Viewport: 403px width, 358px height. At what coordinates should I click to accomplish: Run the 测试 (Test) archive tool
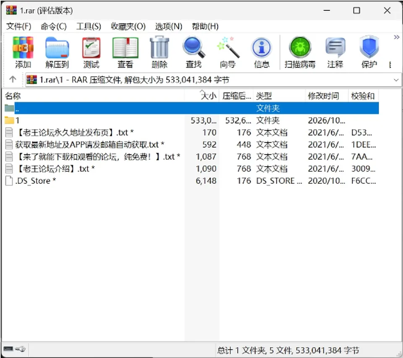(x=91, y=52)
